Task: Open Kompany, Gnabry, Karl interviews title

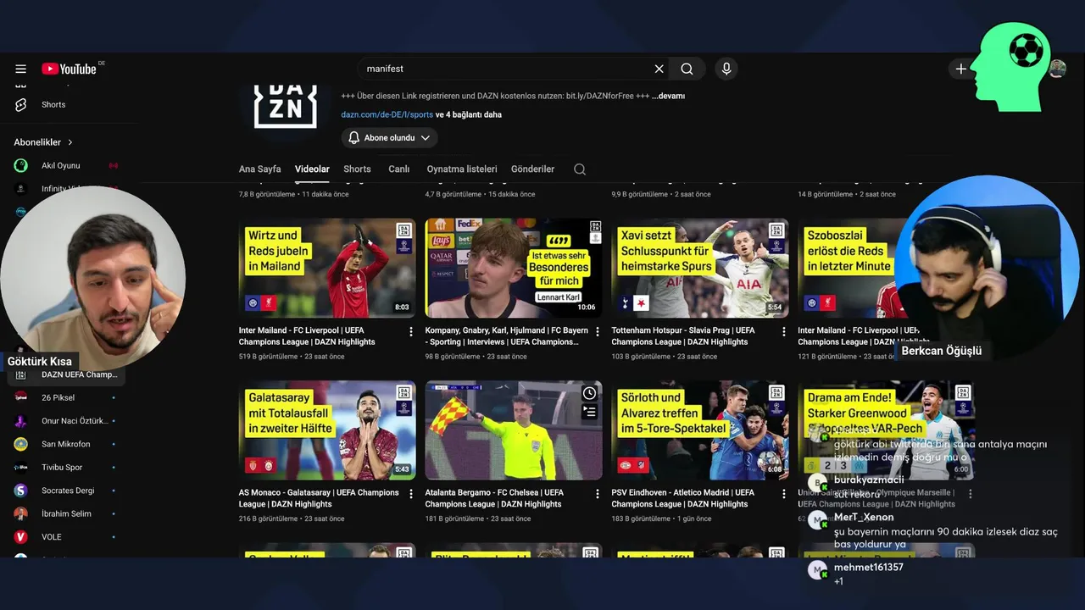Action: pos(507,336)
